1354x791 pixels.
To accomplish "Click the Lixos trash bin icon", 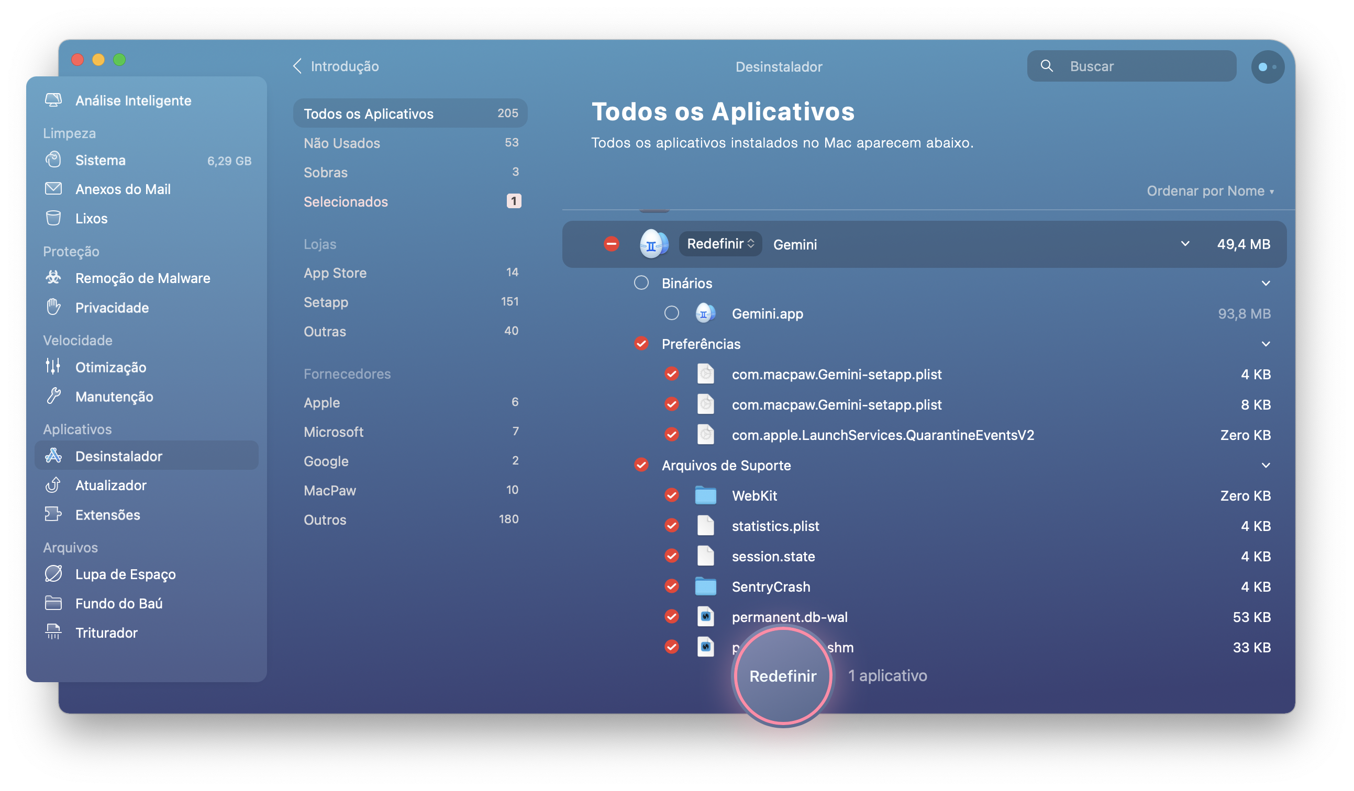I will (x=53, y=218).
